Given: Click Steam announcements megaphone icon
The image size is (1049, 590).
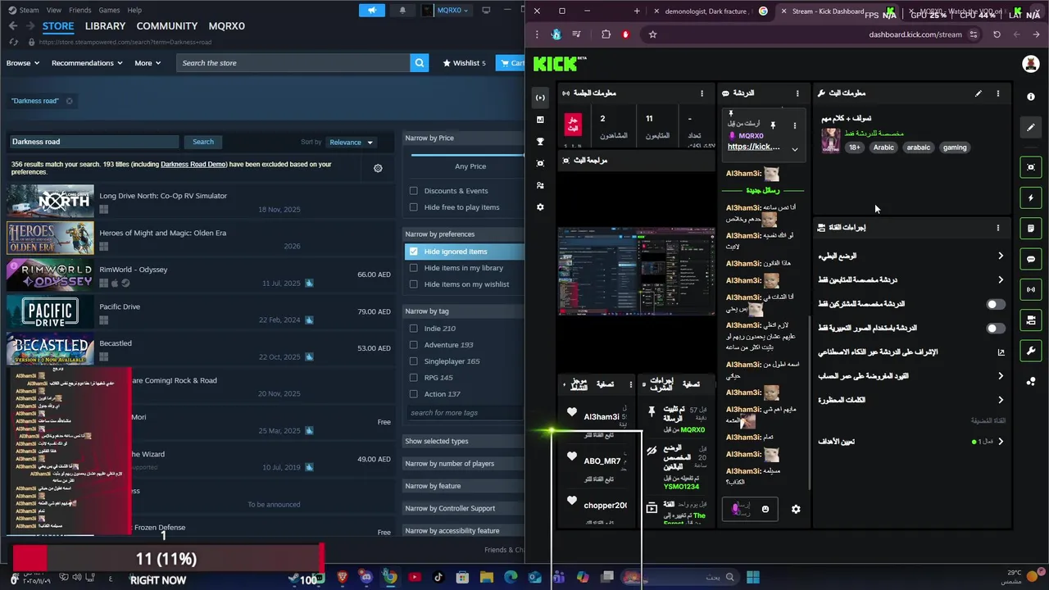Looking at the screenshot, I should click(x=372, y=10).
